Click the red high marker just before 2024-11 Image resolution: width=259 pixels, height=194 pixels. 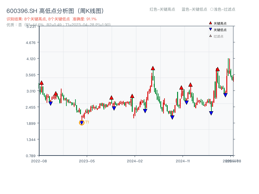(x=181, y=88)
